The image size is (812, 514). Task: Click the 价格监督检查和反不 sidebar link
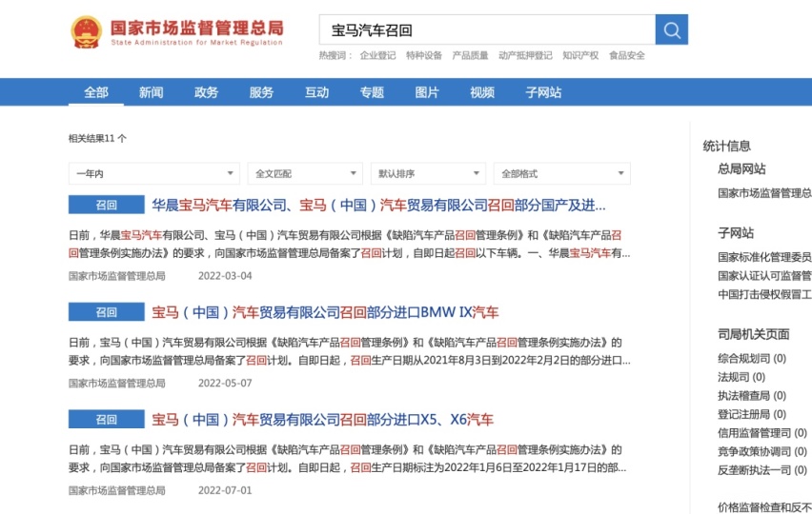764,507
